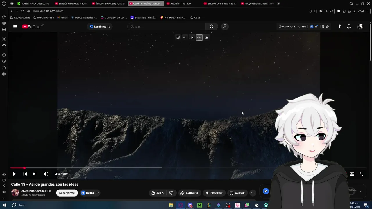This screenshot has width=372, height=209.
Task: Switch to the NIGHT DANCER (COVER) tab
Action: tap(108, 3)
